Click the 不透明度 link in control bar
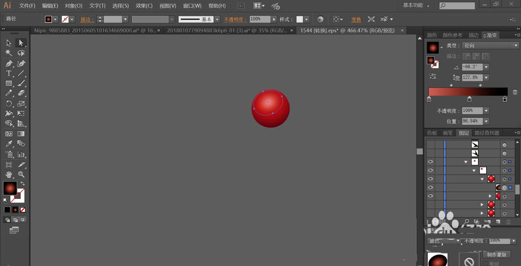The image size is (521, 266). pyautogui.click(x=235, y=20)
